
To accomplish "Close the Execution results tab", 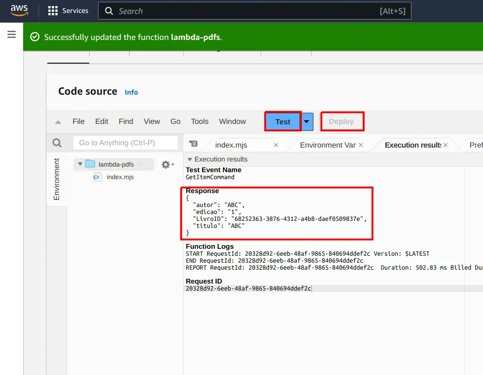I will [445, 145].
